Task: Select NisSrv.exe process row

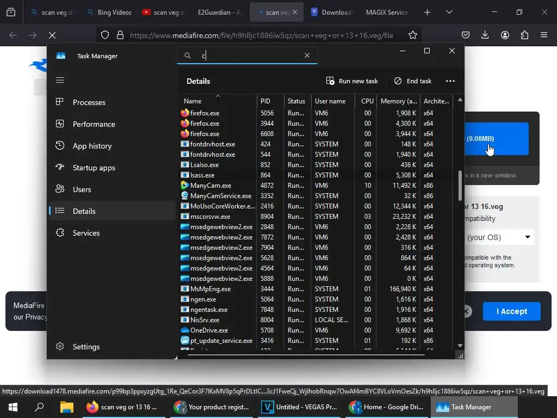Action: [316, 319]
